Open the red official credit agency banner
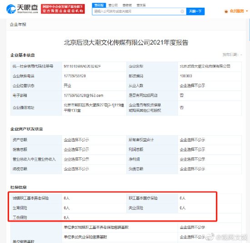Viewport: 250px width, 243px height. 63,9
